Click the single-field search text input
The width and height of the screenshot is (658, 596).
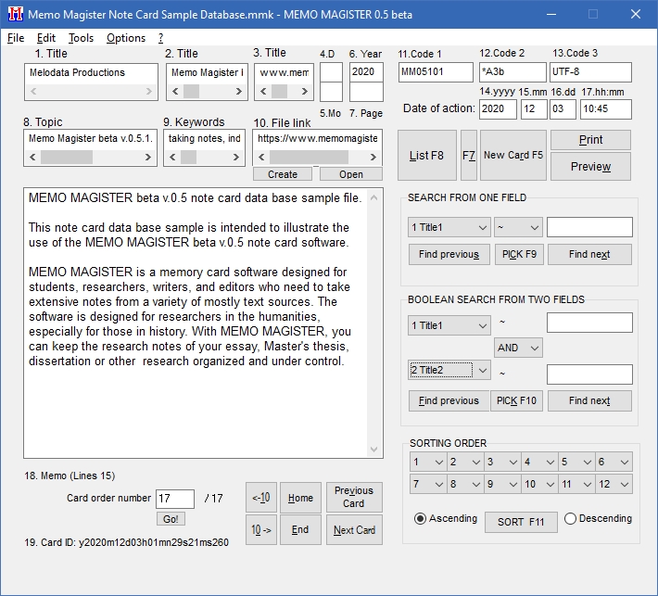pos(589,227)
